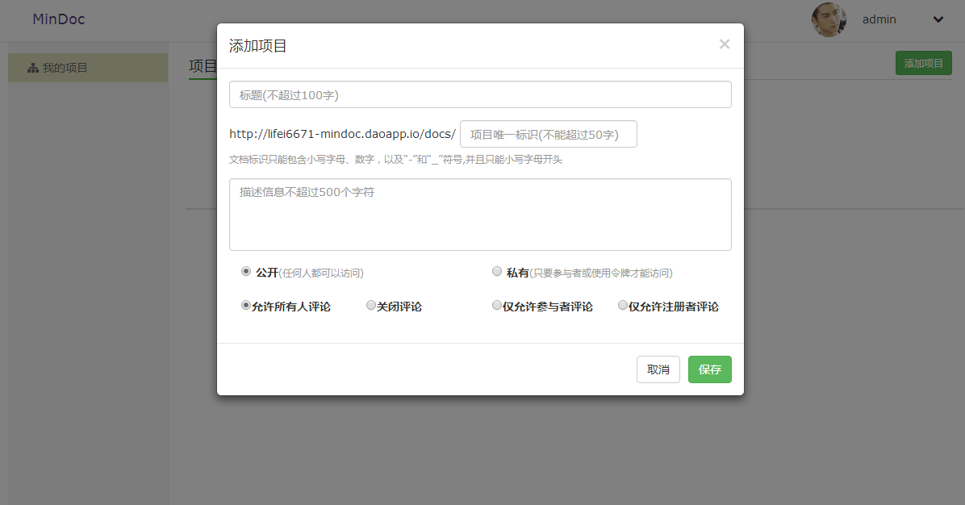
Task: Select 允许所有人评论 radio button
Action: click(246, 306)
